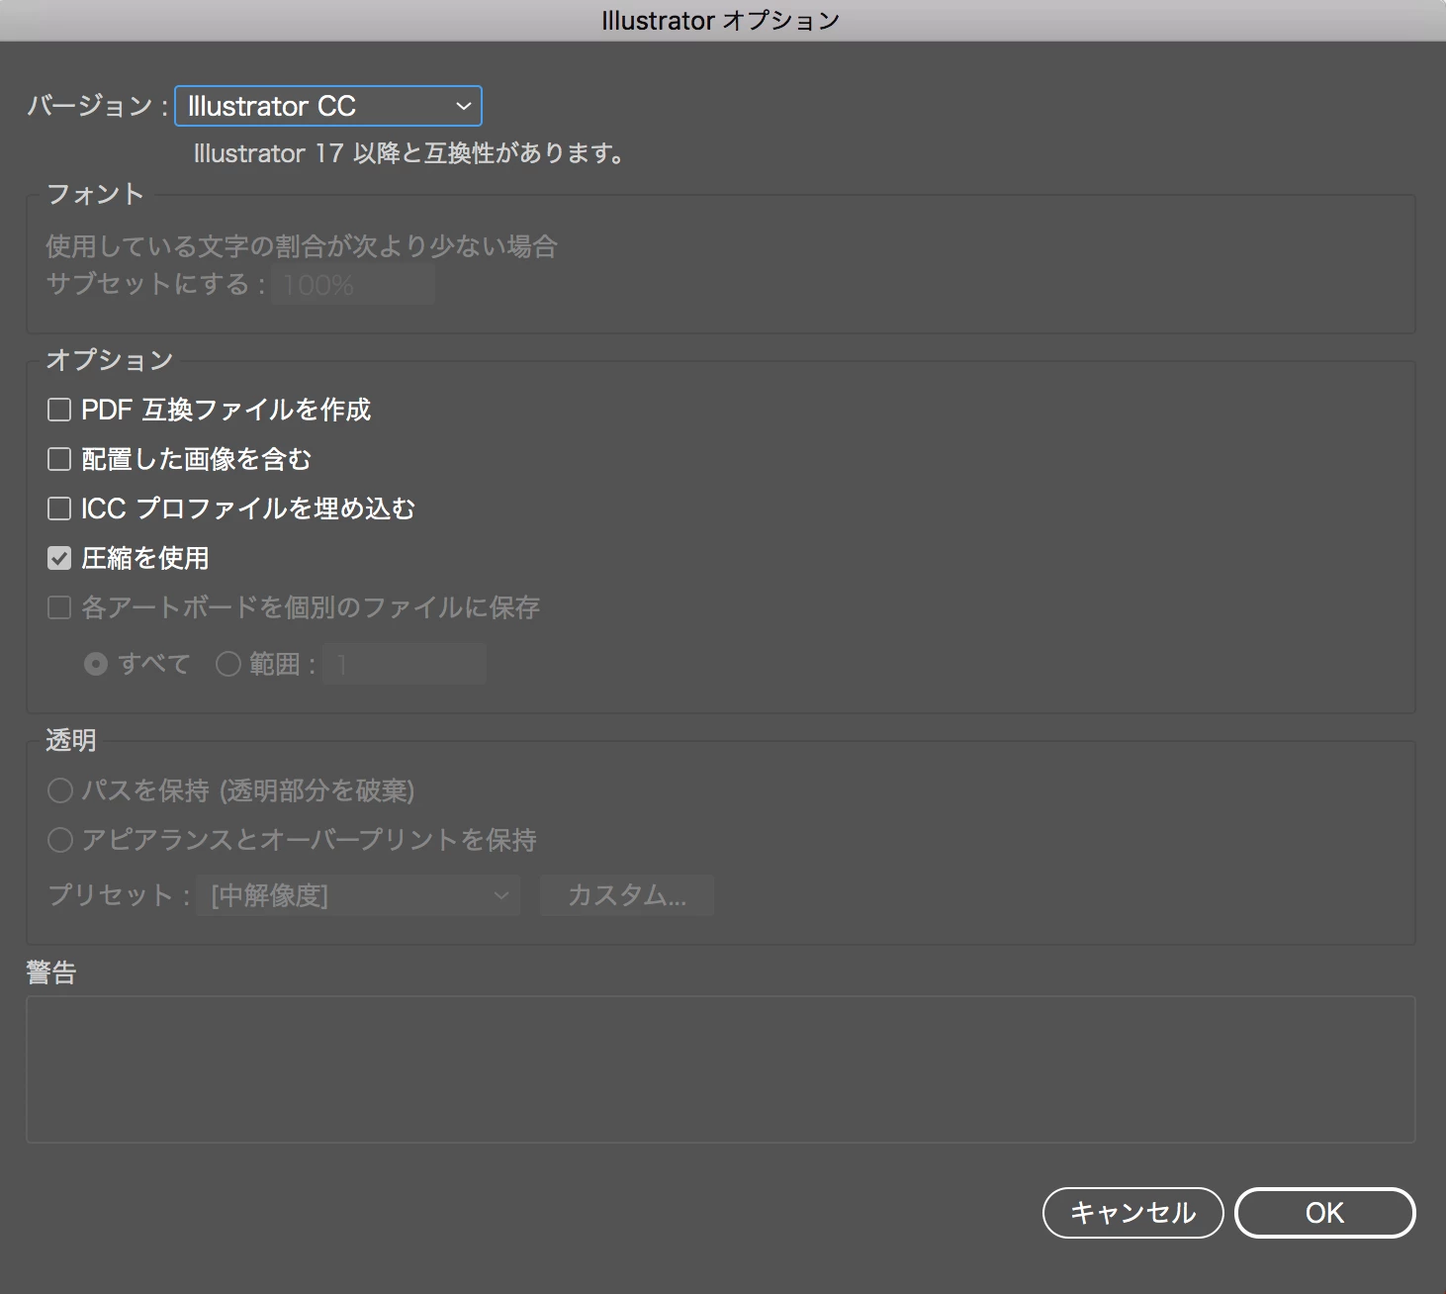The height and width of the screenshot is (1294, 1446).
Task: Click the Illustrator 17 以降と互換性があります text
Action: pyautogui.click(x=409, y=154)
